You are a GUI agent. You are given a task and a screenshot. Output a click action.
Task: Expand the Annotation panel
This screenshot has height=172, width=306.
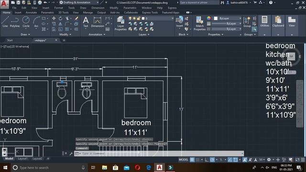coord(97,34)
